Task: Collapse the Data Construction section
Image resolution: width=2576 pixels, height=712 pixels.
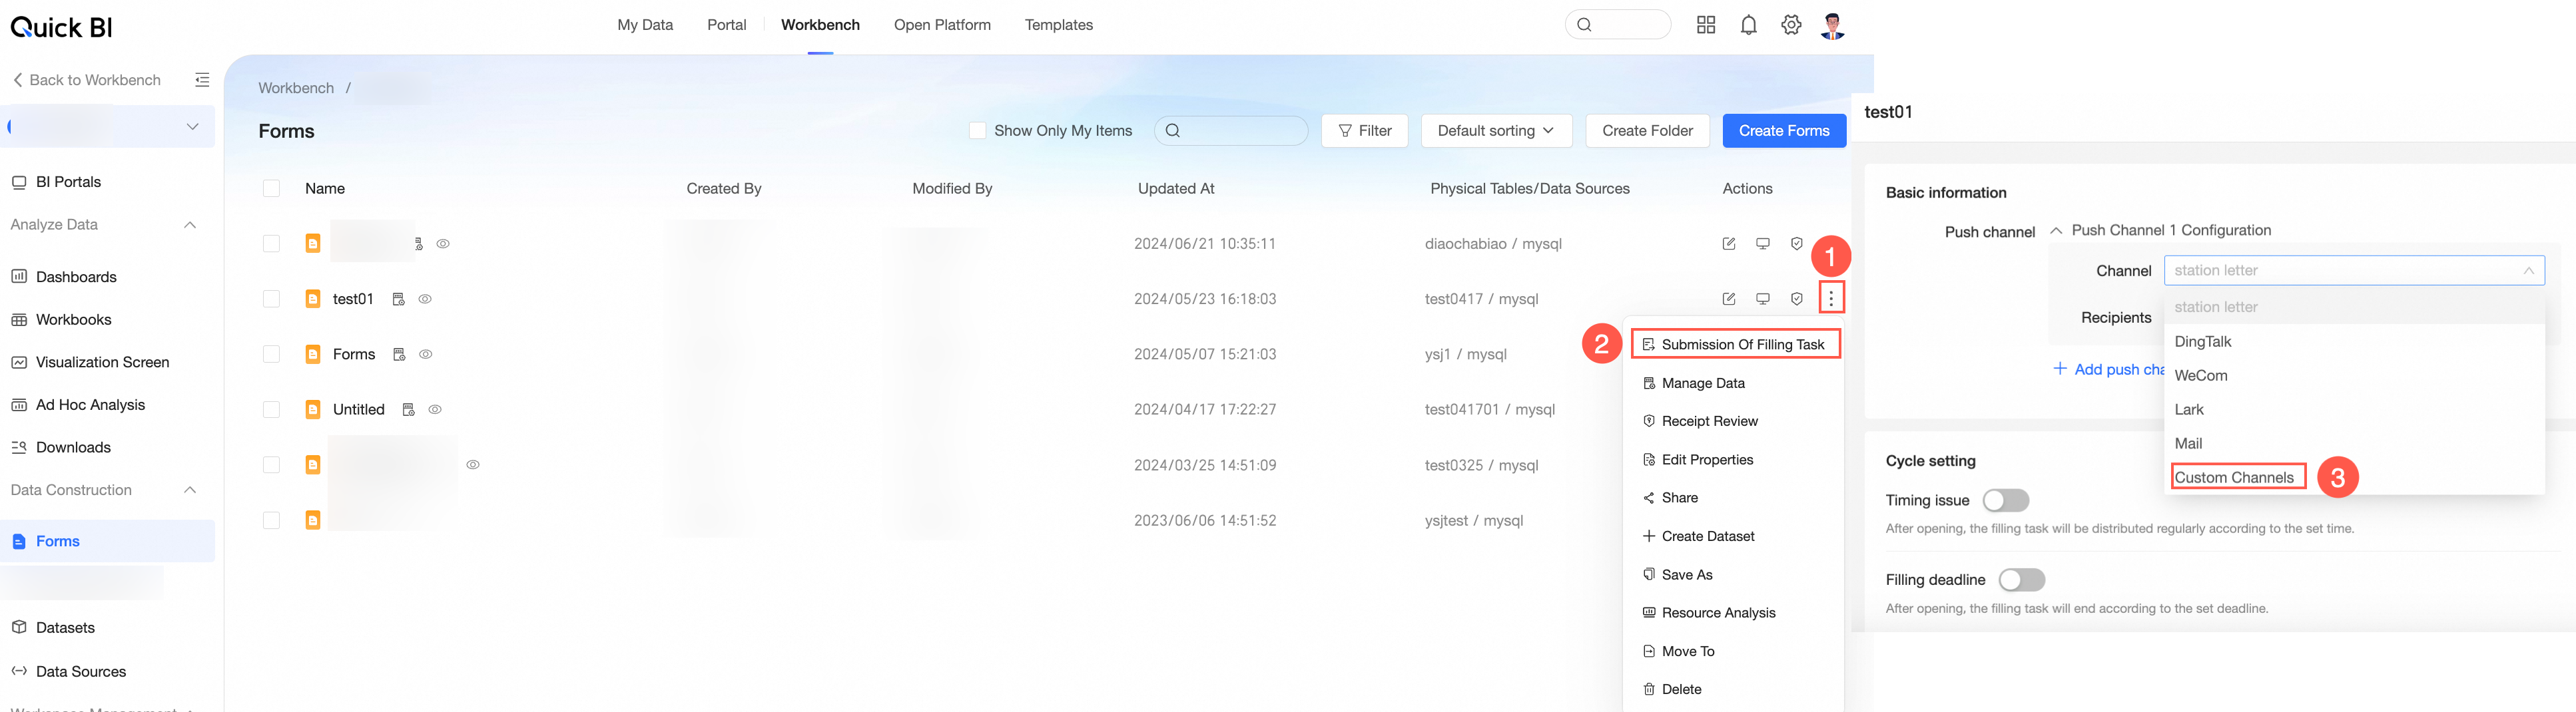Action: [190, 490]
